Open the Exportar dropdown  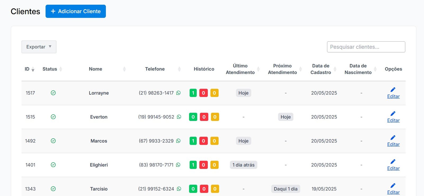[x=39, y=47]
